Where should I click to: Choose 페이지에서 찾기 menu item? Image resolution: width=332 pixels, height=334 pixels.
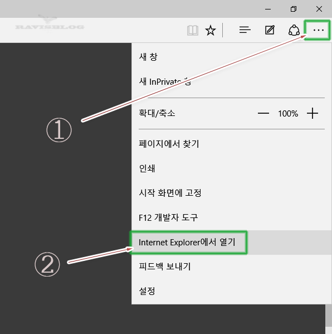point(231,143)
